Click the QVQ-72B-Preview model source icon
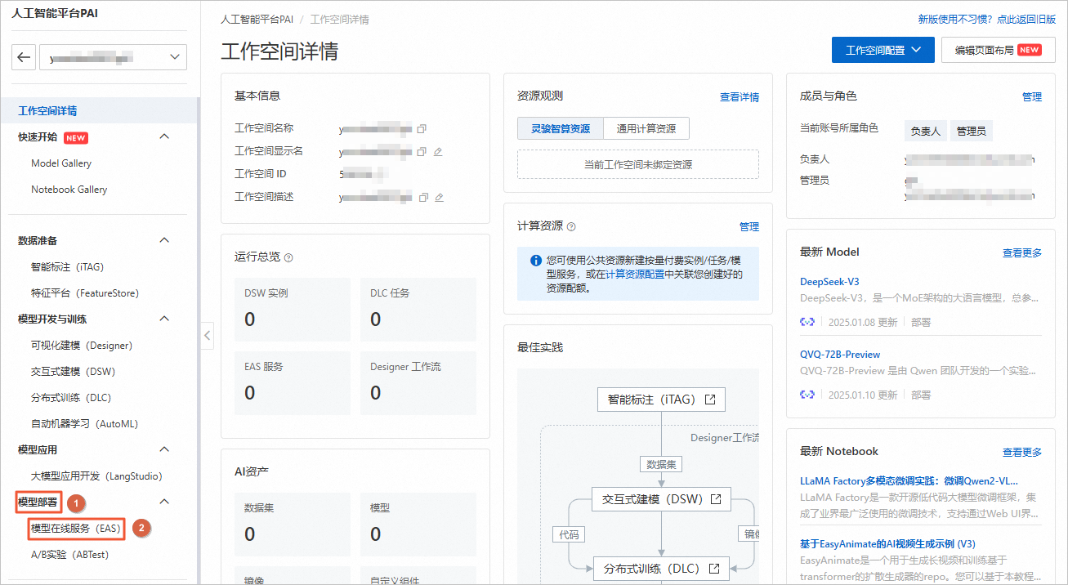 [807, 395]
